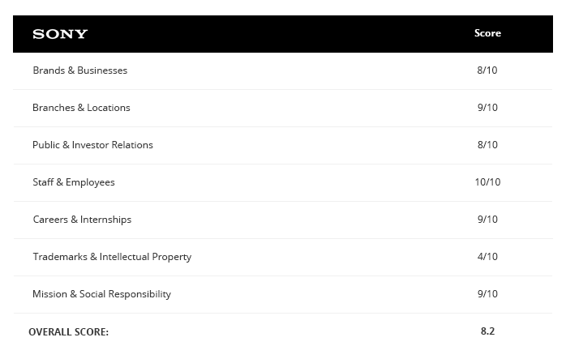This screenshot has height=363, width=566.
Task: Select Mission & Social Responsibility label
Action: [x=102, y=294]
